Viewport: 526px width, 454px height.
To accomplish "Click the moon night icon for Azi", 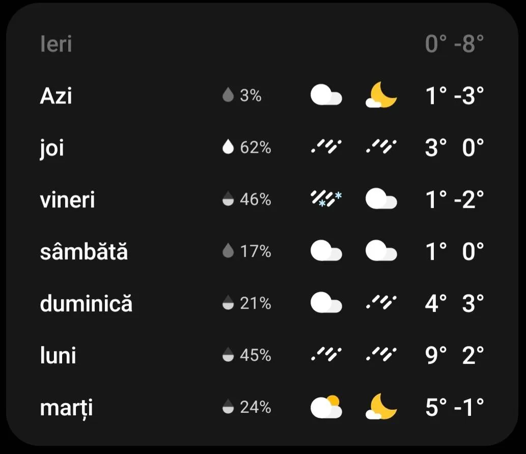I will coord(381,95).
